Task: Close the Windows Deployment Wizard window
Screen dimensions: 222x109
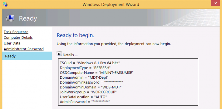Action: [216, 3]
